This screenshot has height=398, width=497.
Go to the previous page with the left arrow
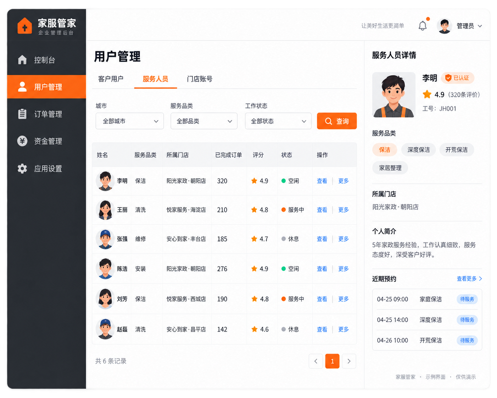pos(316,361)
